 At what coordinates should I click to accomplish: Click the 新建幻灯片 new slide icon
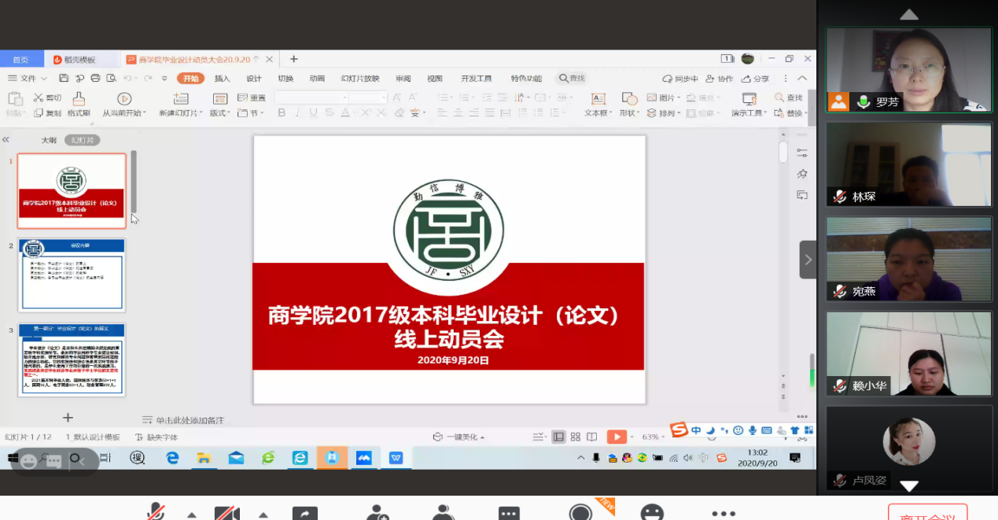[x=181, y=98]
